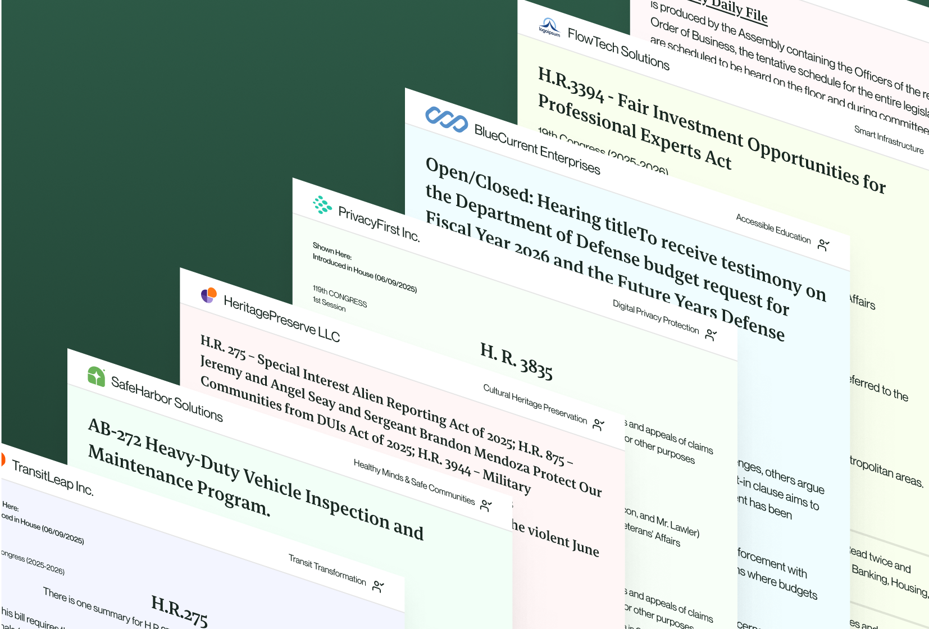
Task: Click the FlowTech Solutions logo icon
Action: (x=549, y=27)
